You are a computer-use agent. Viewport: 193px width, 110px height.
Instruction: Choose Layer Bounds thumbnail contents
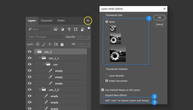tap(107, 76)
